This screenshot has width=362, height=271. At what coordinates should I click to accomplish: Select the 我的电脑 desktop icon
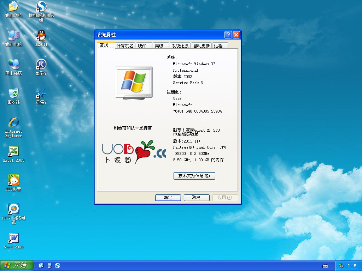tap(14, 38)
